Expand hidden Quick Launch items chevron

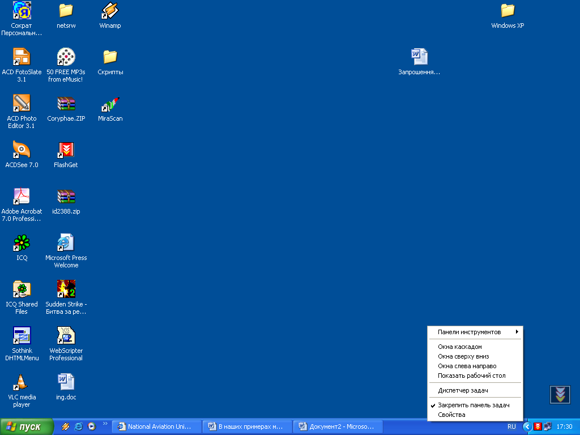pos(105,424)
